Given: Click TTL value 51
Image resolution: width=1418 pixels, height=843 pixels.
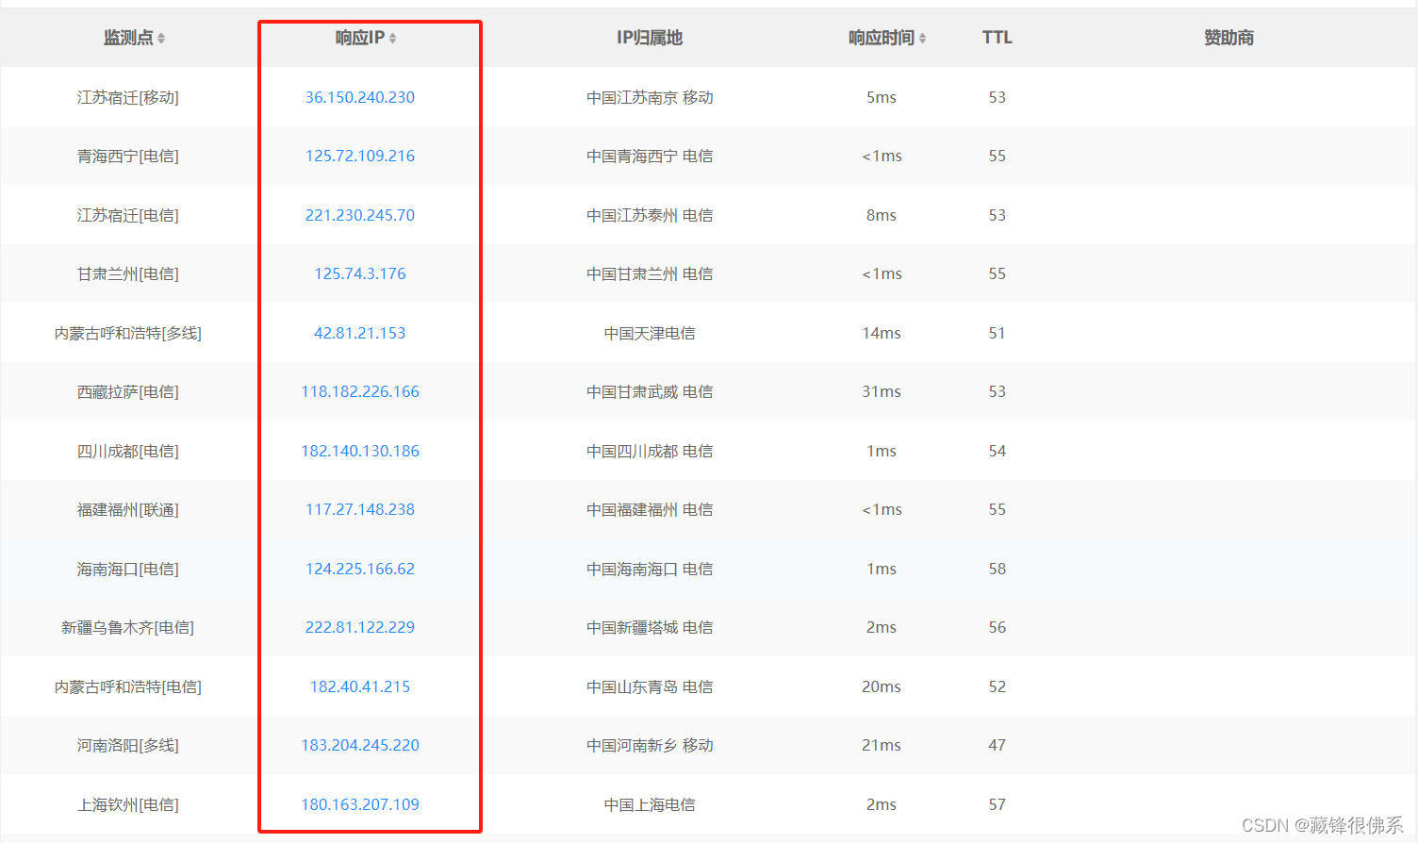Looking at the screenshot, I should [x=997, y=333].
